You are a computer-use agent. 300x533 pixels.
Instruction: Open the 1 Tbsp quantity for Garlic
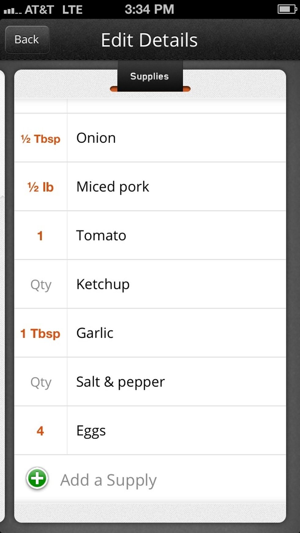(40, 334)
